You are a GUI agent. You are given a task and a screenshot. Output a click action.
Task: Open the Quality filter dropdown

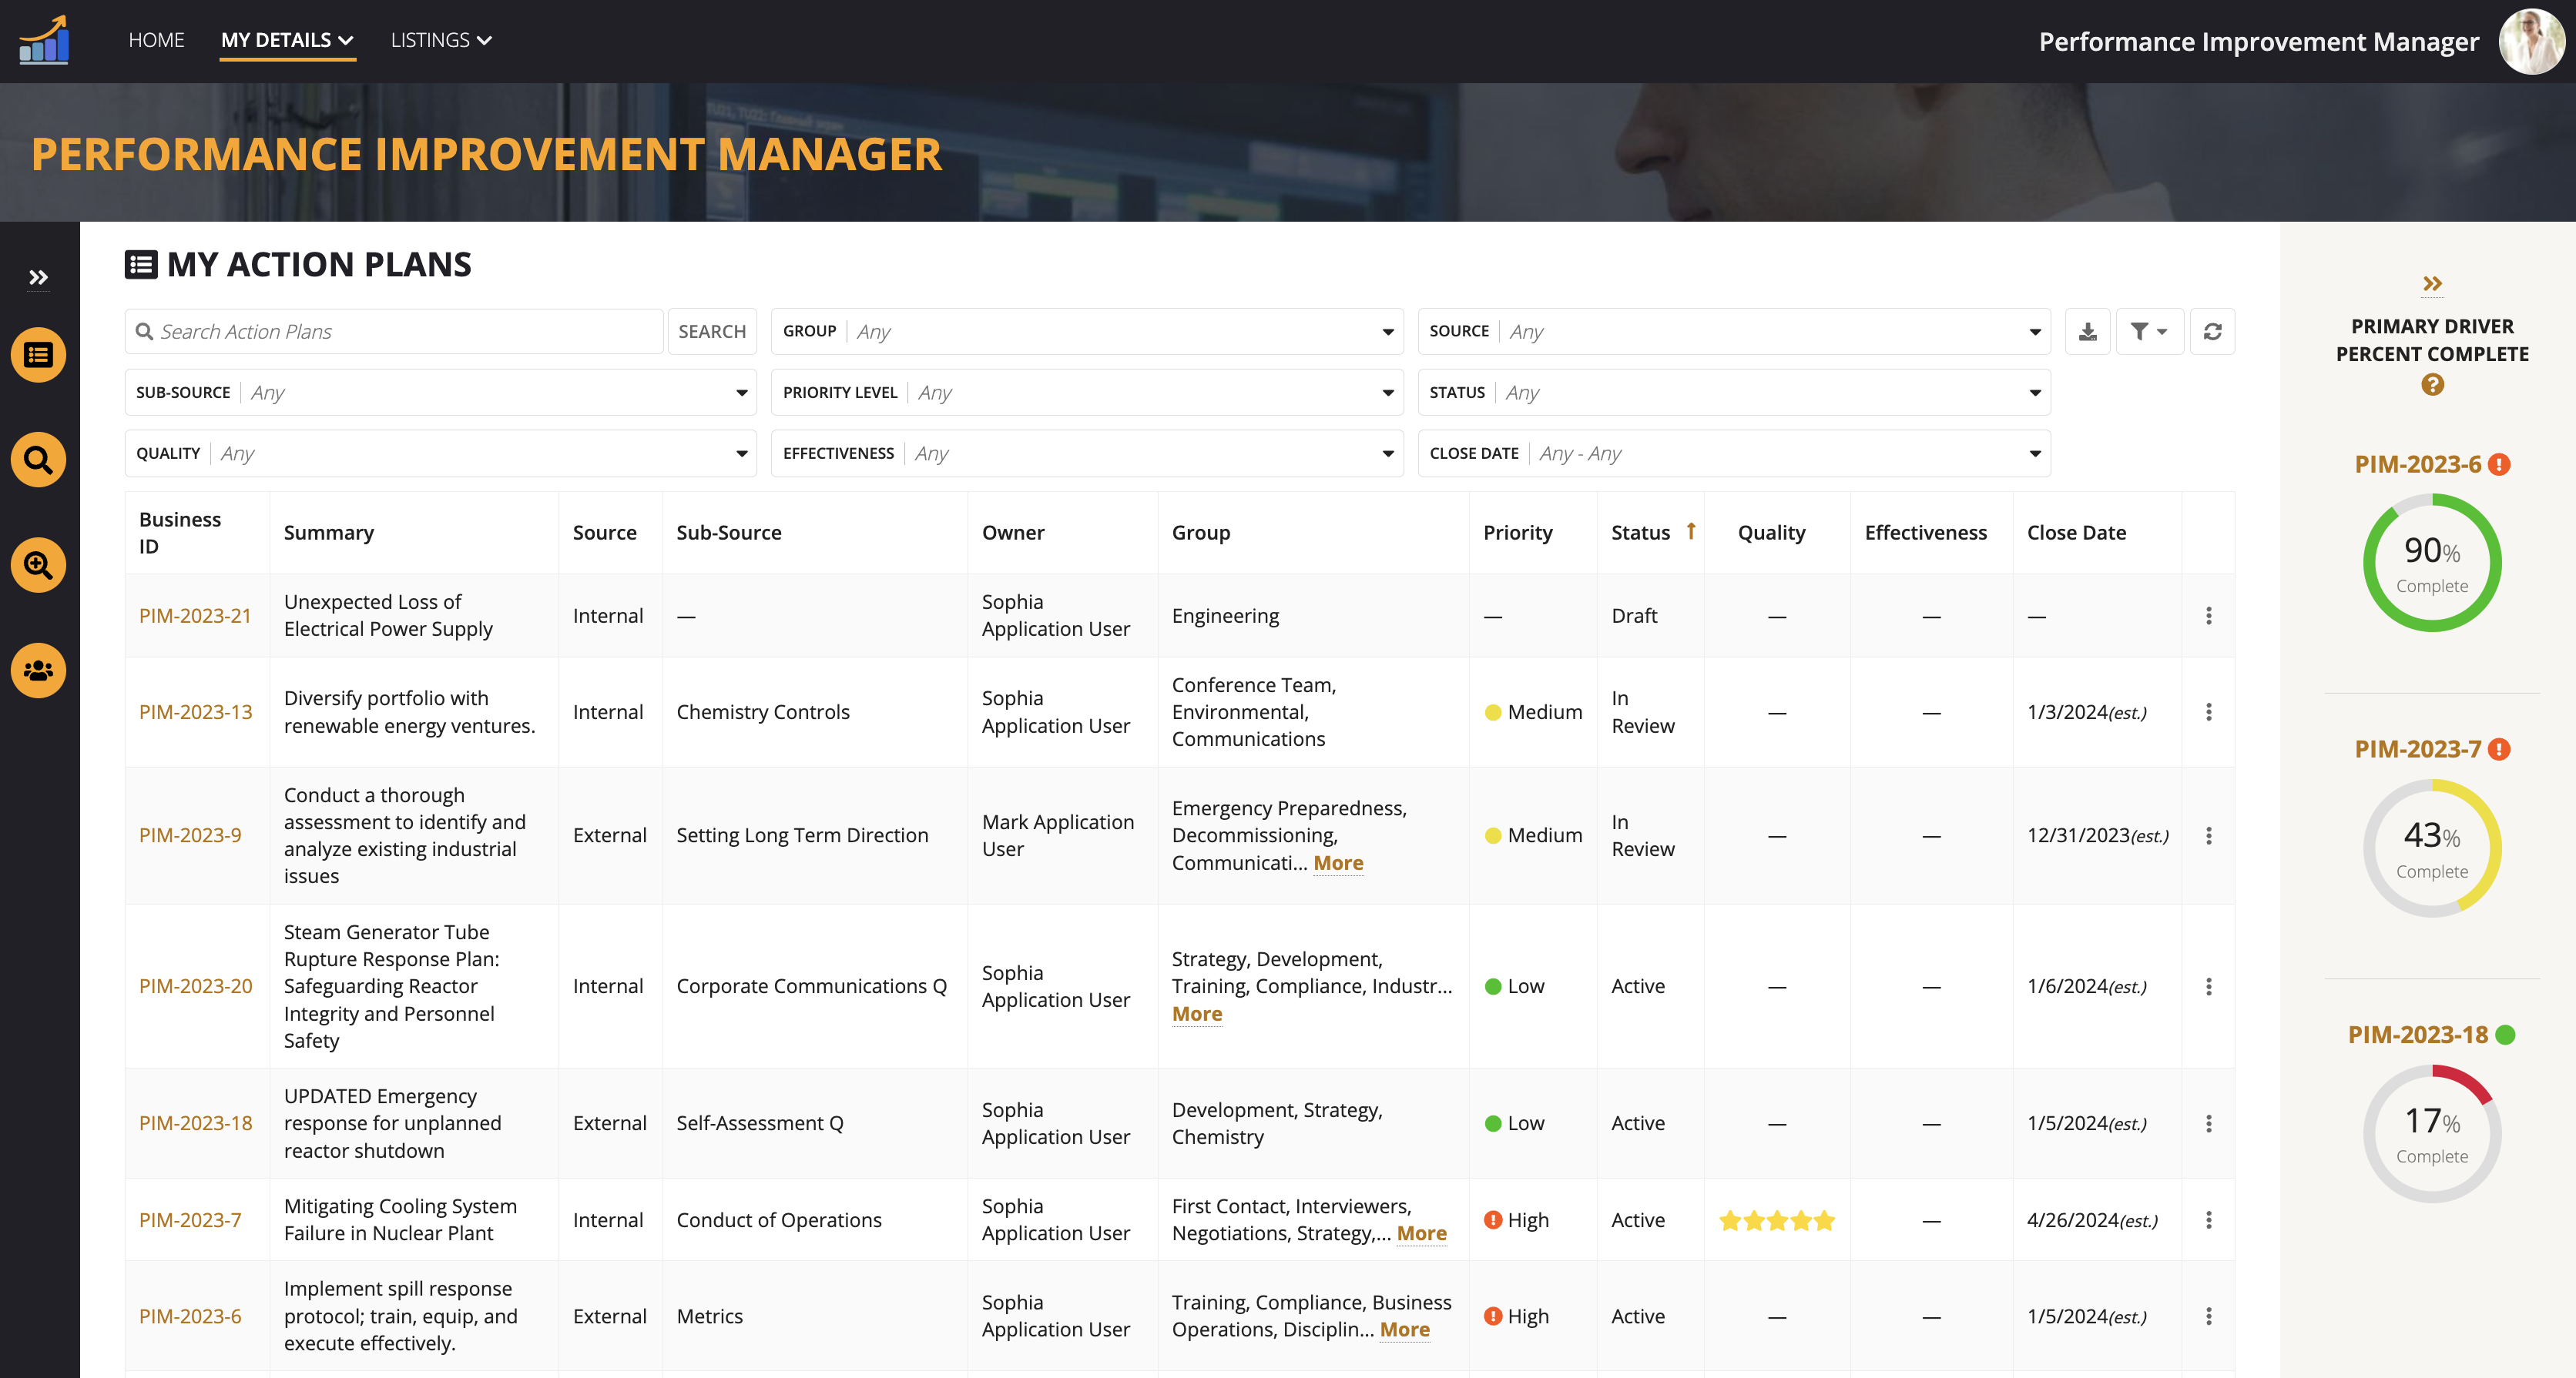(441, 453)
